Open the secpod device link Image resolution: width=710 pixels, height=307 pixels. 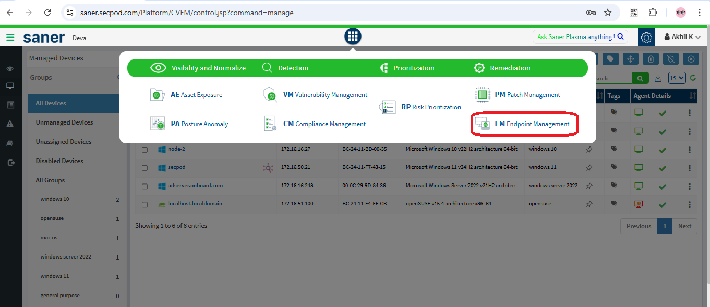pos(177,167)
